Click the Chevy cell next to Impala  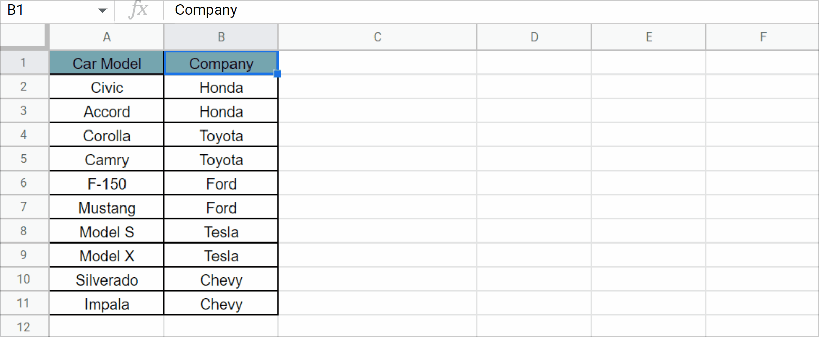221,304
